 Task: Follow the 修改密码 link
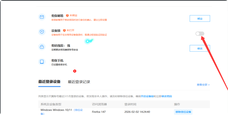167,96
